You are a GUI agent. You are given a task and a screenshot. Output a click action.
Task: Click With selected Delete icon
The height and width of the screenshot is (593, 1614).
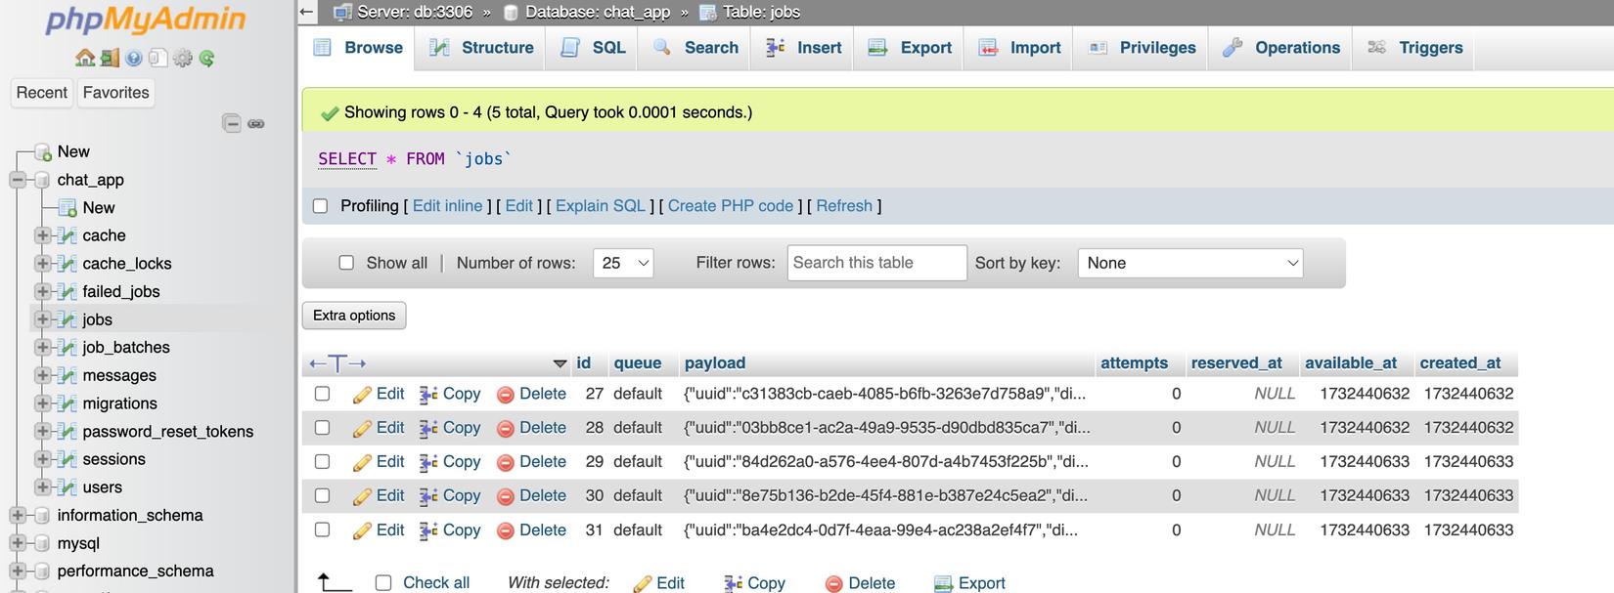834,584
